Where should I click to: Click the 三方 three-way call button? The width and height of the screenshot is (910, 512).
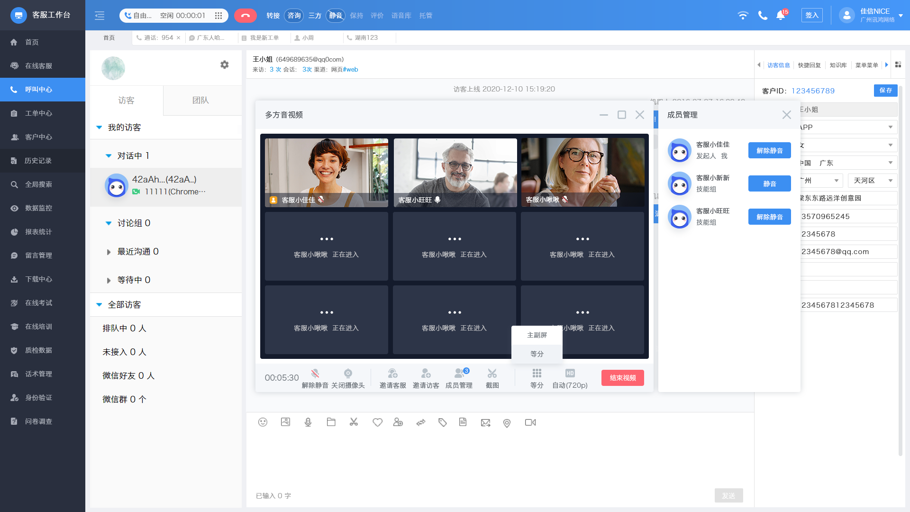[x=315, y=16]
